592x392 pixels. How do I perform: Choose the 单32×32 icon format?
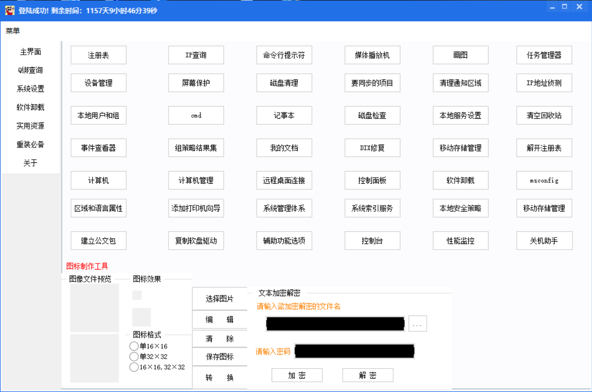[x=149, y=357]
